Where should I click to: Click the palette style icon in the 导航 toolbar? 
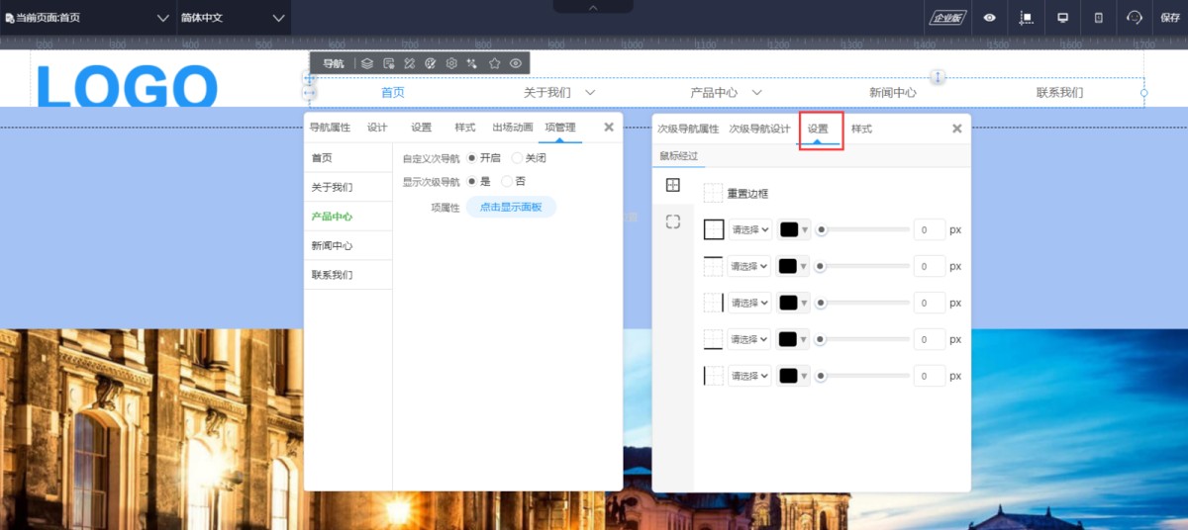(431, 63)
